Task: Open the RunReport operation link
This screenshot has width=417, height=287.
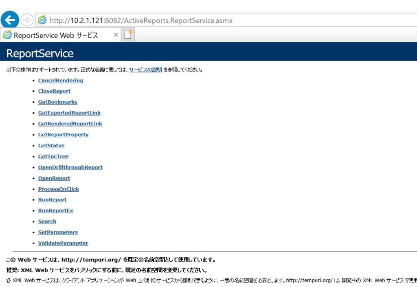Action: pyautogui.click(x=52, y=200)
